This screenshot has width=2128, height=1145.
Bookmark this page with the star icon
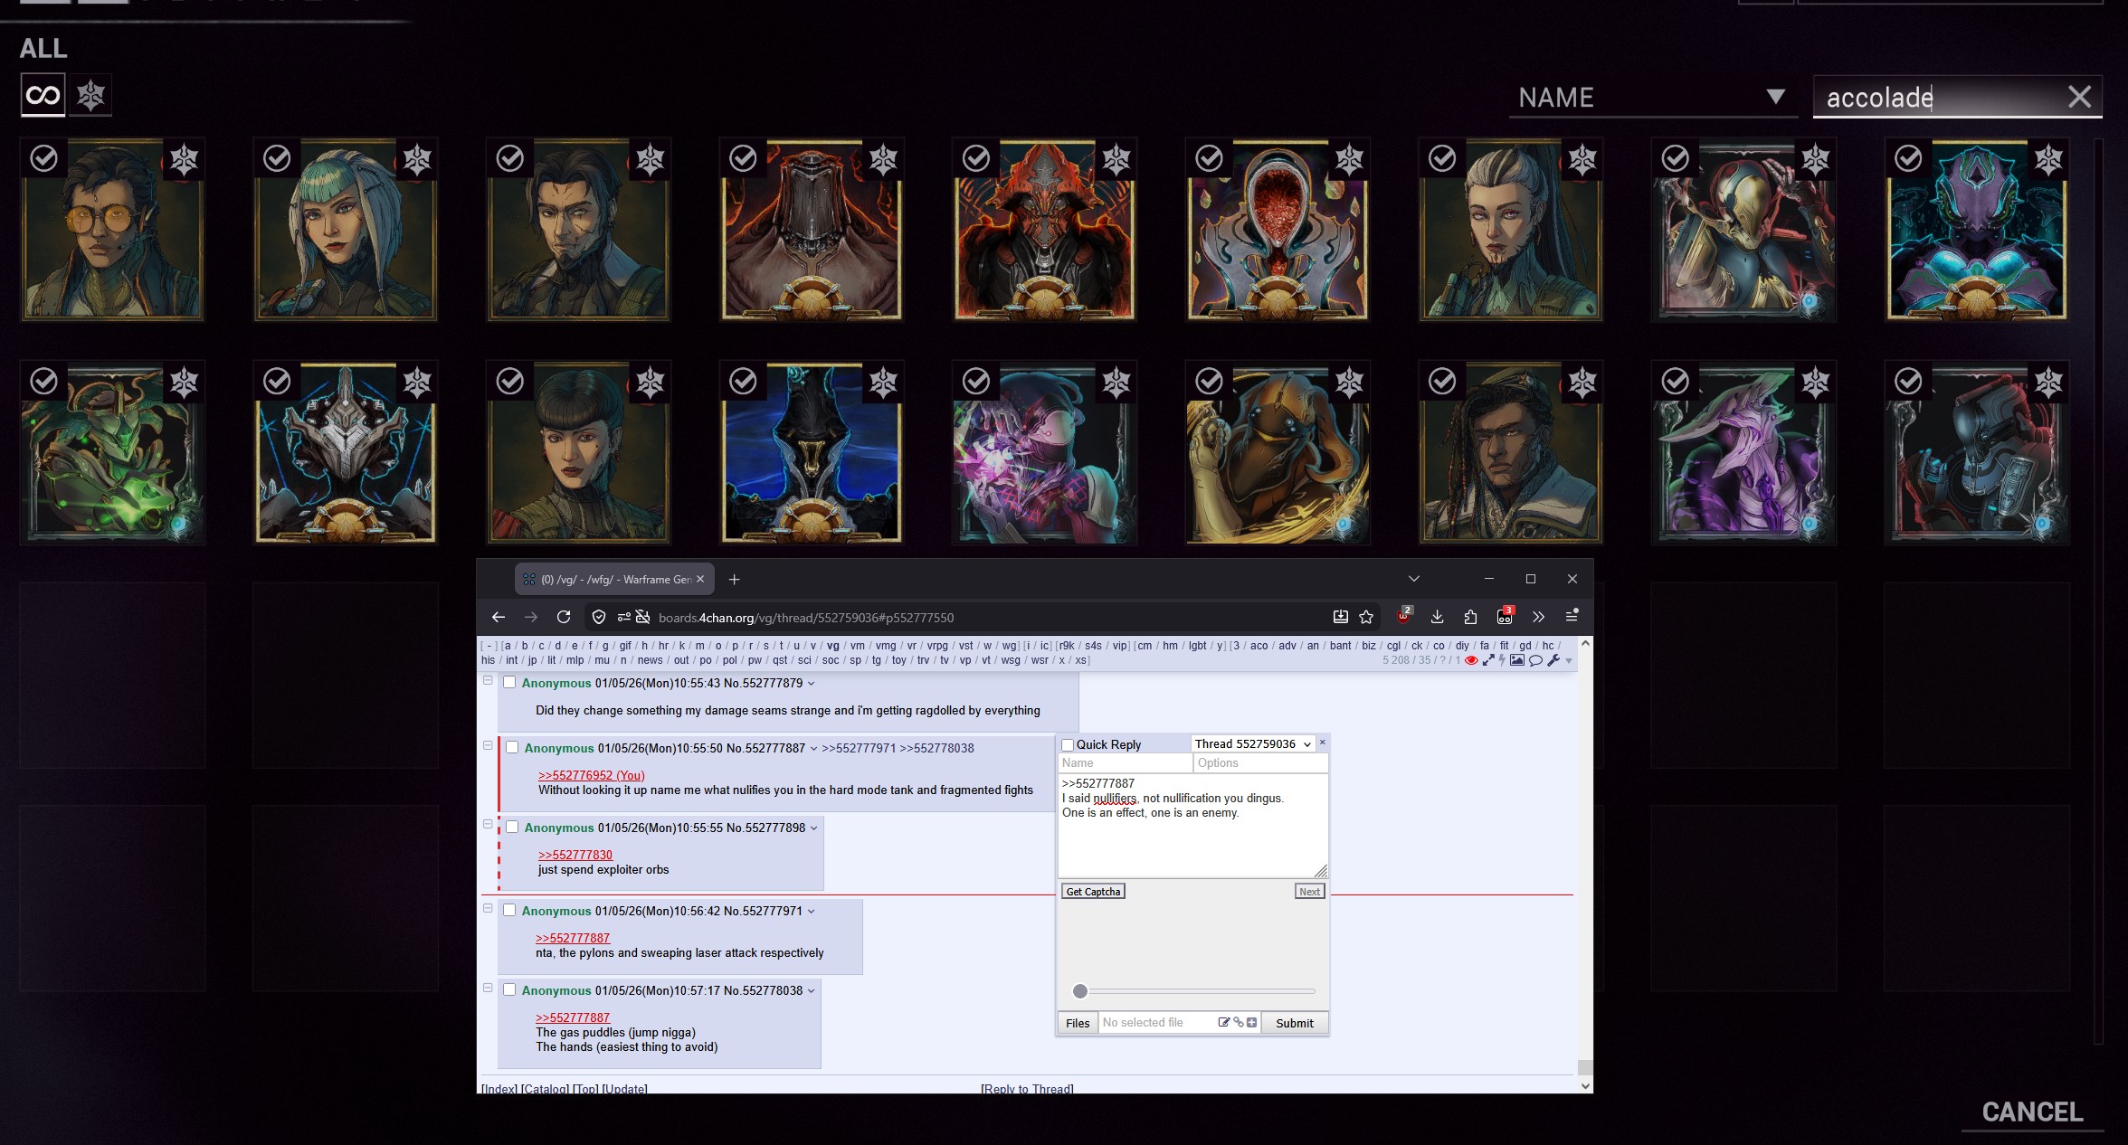point(1366,617)
